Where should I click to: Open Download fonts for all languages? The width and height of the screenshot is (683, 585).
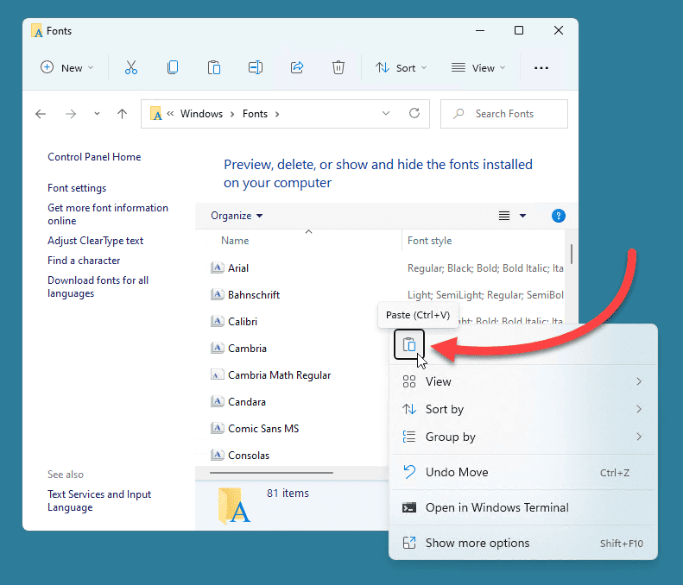(x=98, y=286)
